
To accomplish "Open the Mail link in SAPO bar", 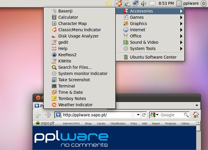I will click(x=144, y=123).
